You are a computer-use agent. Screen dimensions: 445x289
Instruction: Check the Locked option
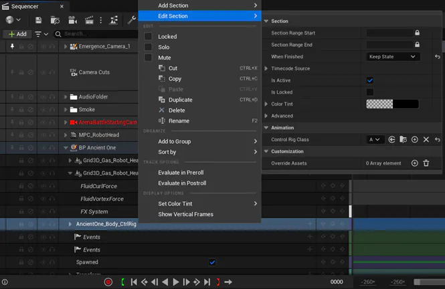pyautogui.click(x=148, y=36)
